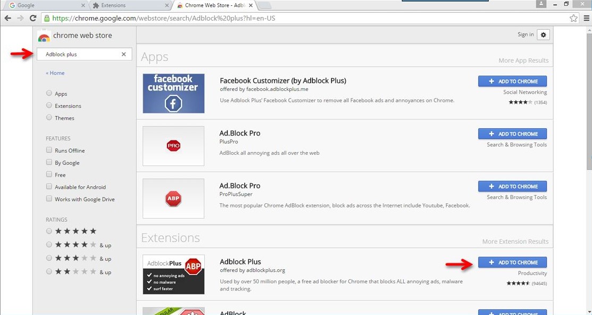Image resolution: width=592 pixels, height=315 pixels.
Task: Click the browser forward arrow
Action: [20, 18]
